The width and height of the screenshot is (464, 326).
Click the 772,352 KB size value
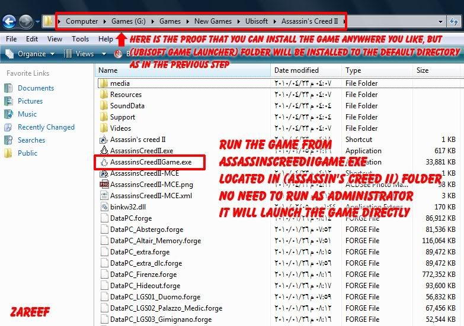[x=439, y=275]
